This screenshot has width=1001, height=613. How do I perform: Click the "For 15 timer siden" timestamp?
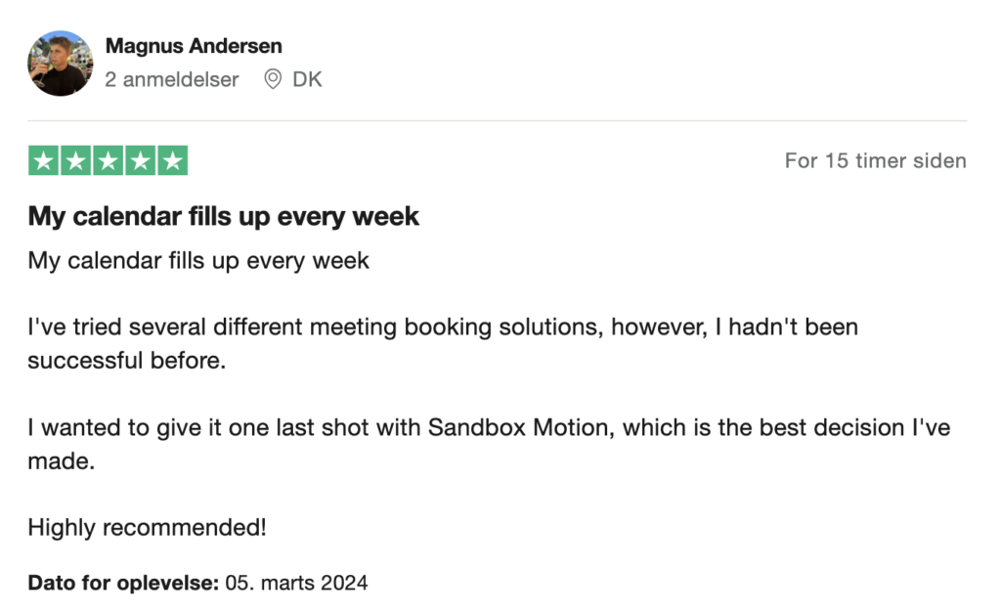point(875,161)
